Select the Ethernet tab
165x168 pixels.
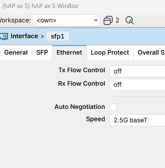[69, 52]
